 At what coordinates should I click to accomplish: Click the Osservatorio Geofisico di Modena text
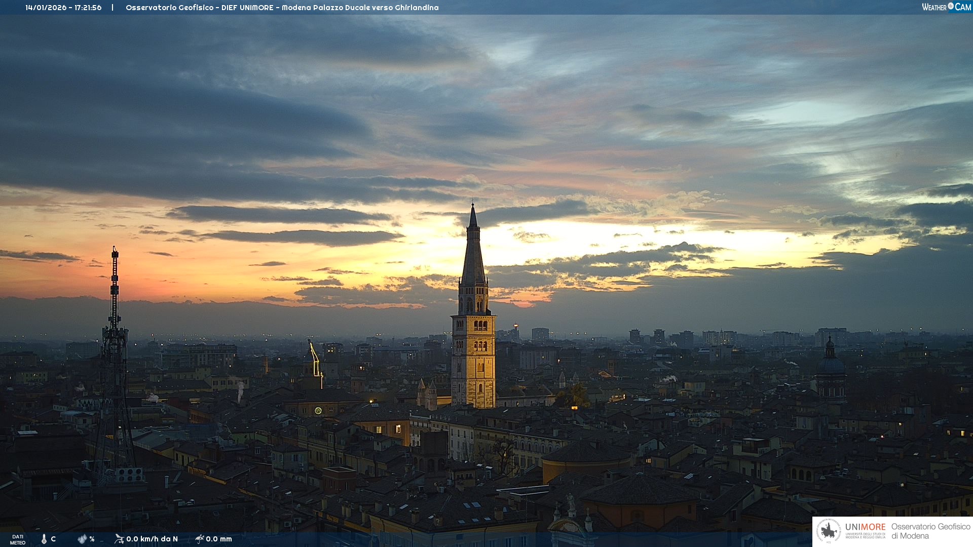[930, 531]
